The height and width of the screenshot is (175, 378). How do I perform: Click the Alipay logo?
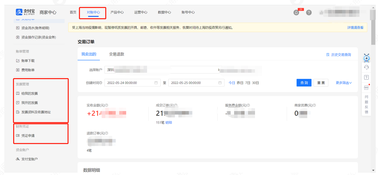click(x=25, y=12)
